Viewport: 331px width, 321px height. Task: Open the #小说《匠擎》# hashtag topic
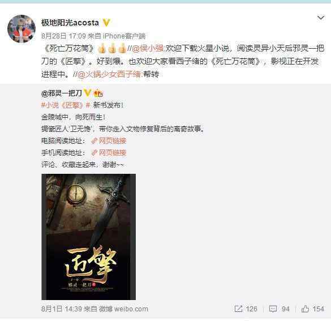pos(66,105)
